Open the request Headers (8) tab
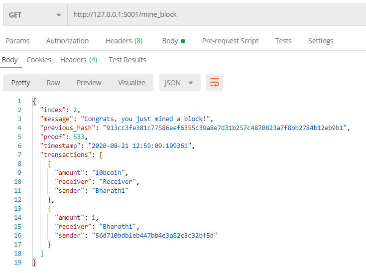Image resolution: width=366 pixels, height=273 pixels. pos(124,41)
